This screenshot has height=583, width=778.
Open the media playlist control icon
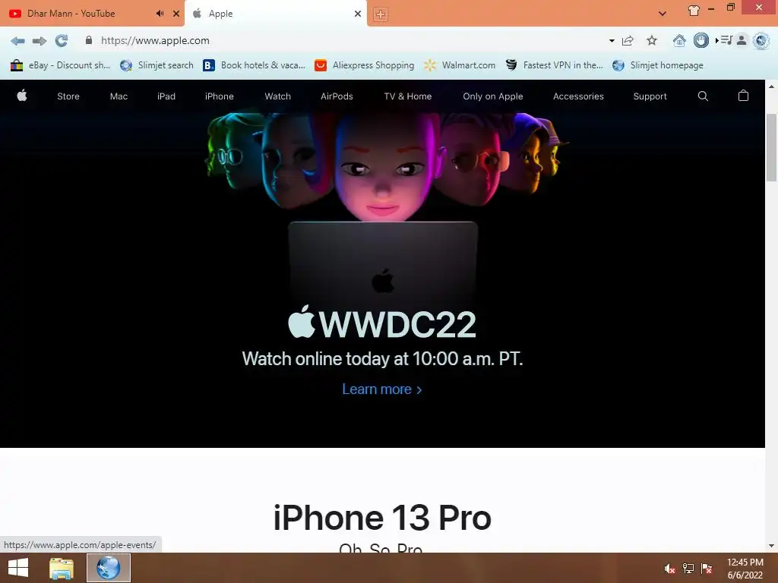[x=725, y=40]
